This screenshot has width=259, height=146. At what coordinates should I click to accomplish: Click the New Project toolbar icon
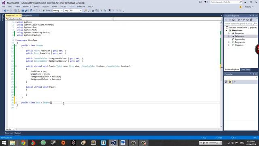[15, 11]
